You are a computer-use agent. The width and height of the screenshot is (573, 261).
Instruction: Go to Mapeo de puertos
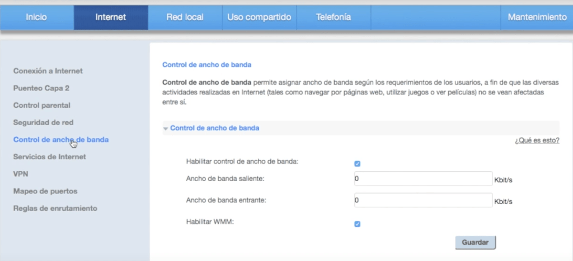[45, 191]
